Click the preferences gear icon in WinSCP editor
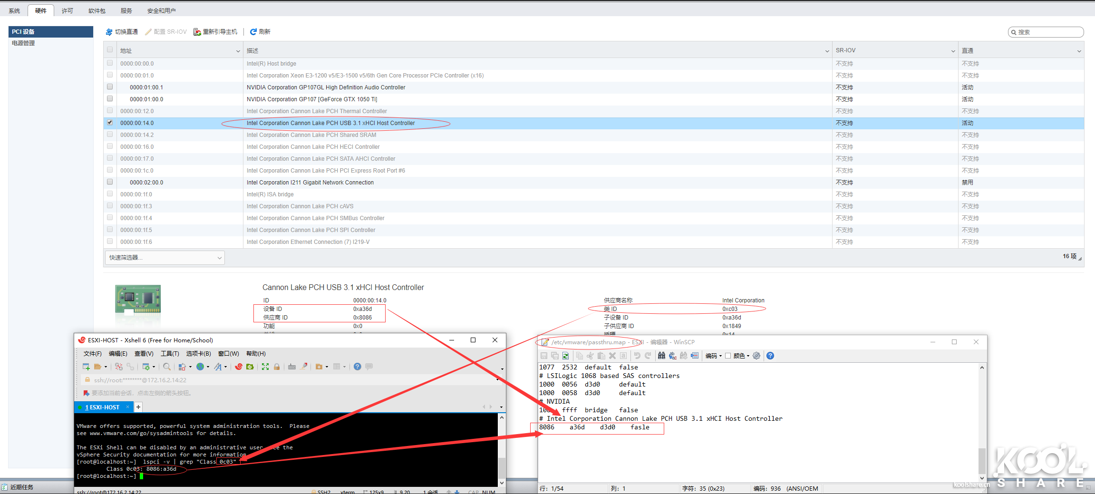1095x494 pixels. point(756,356)
